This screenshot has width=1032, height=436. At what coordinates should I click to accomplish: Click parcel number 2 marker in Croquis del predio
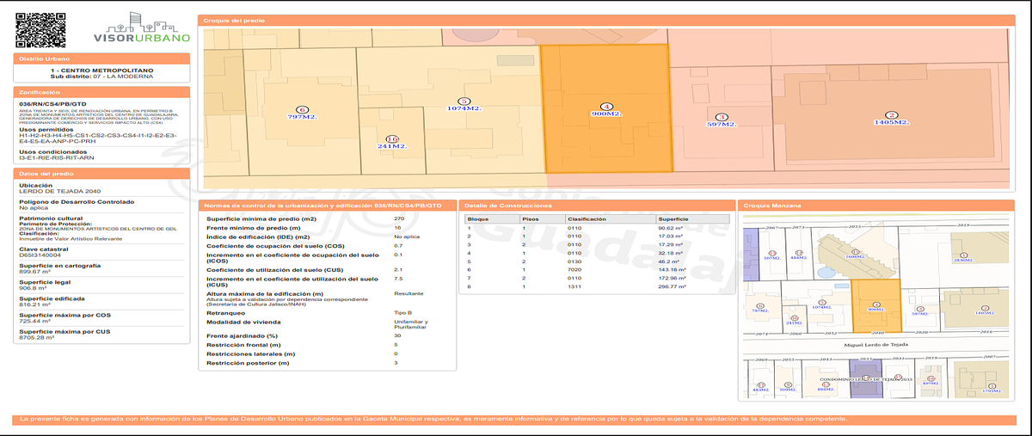[x=892, y=115]
